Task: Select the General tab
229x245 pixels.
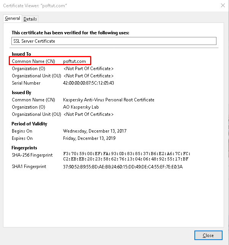Action: pyautogui.click(x=13, y=18)
